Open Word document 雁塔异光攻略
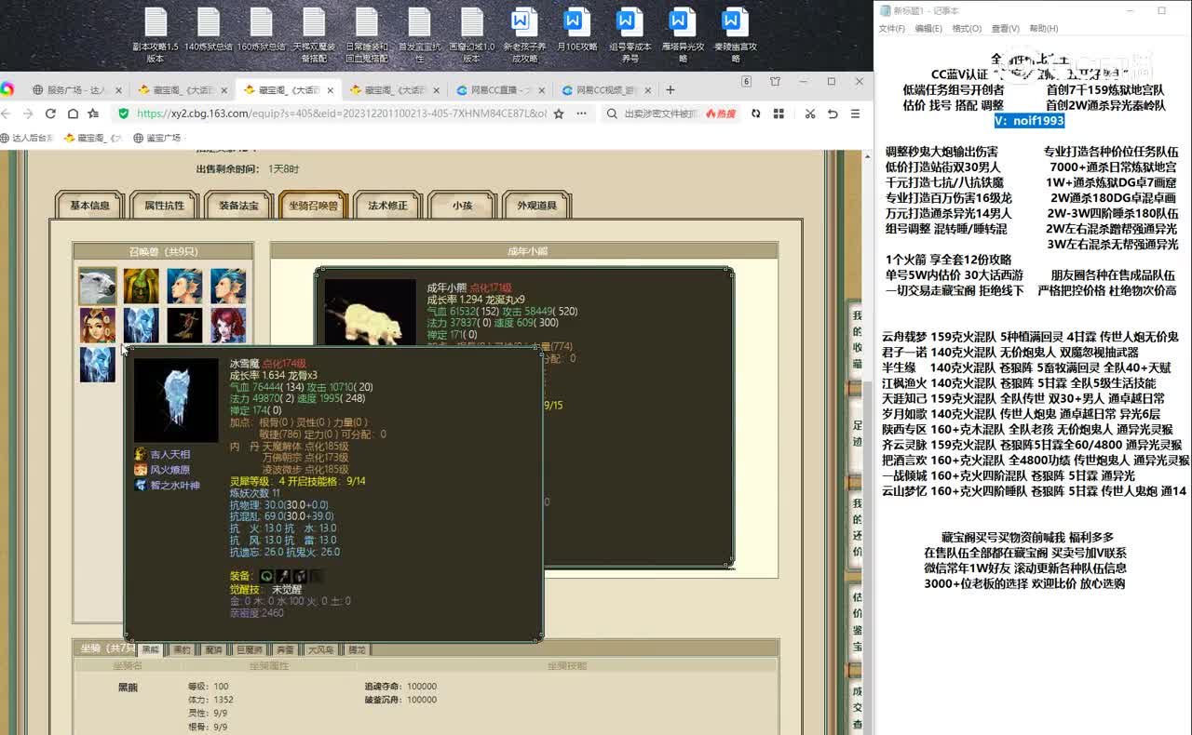The height and width of the screenshot is (735, 1192). pos(683,35)
